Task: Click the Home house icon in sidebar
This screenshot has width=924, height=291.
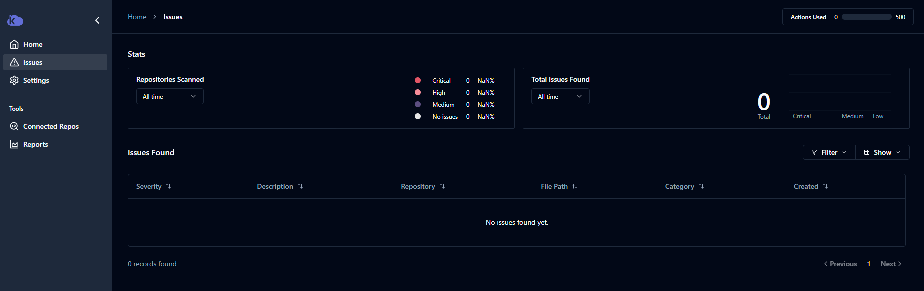Action: pos(14,44)
